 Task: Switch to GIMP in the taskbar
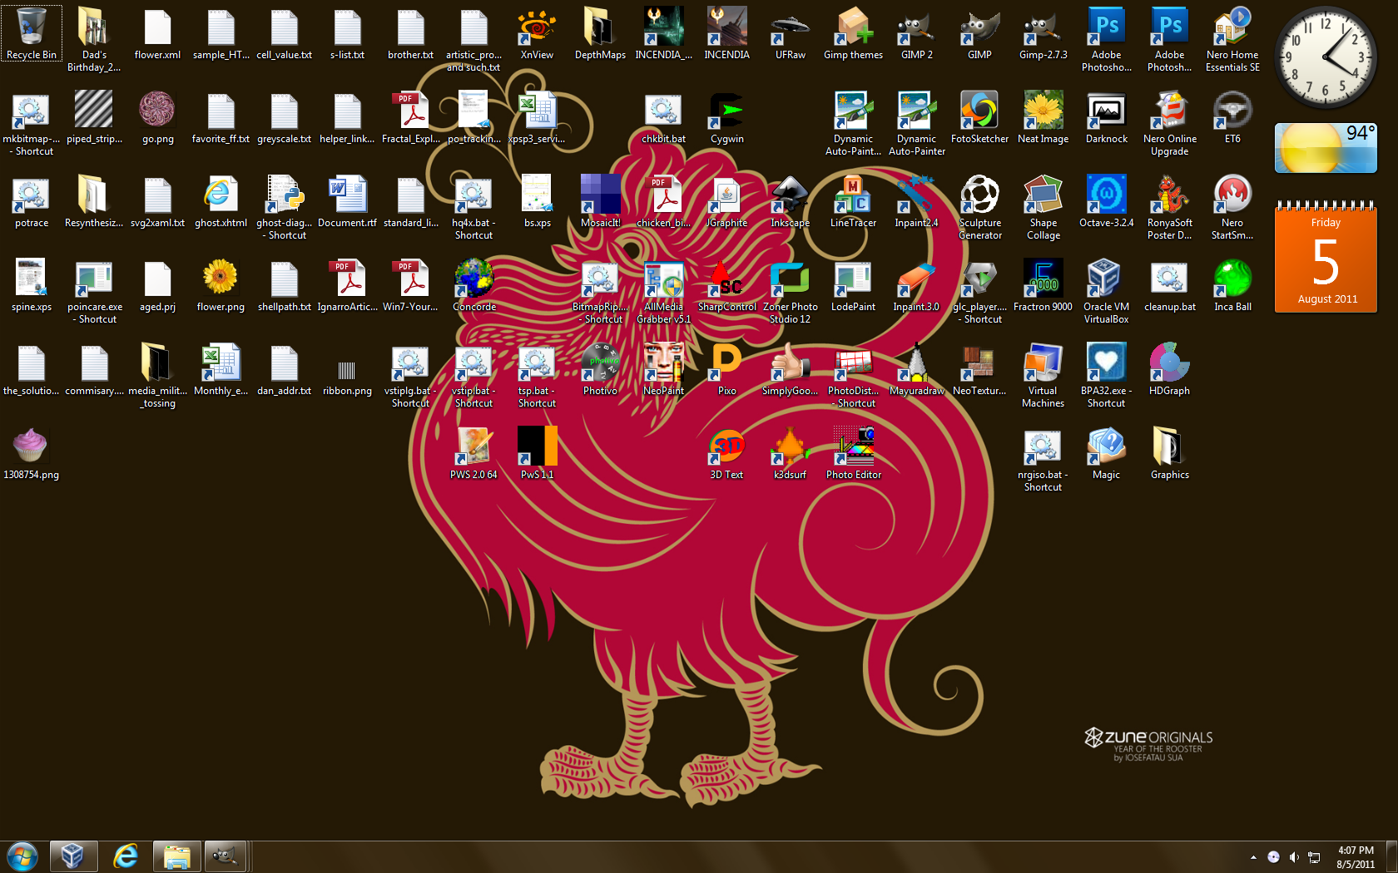pyautogui.click(x=226, y=856)
